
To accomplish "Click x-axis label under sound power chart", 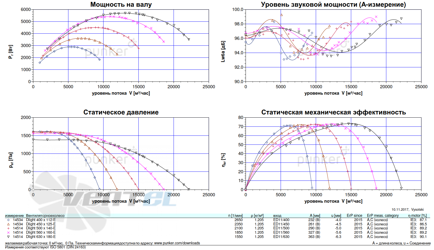I will point(333,93).
